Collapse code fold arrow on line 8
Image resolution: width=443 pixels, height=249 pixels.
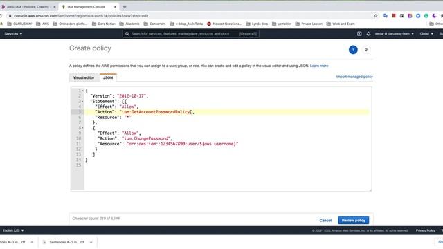tap(83, 128)
